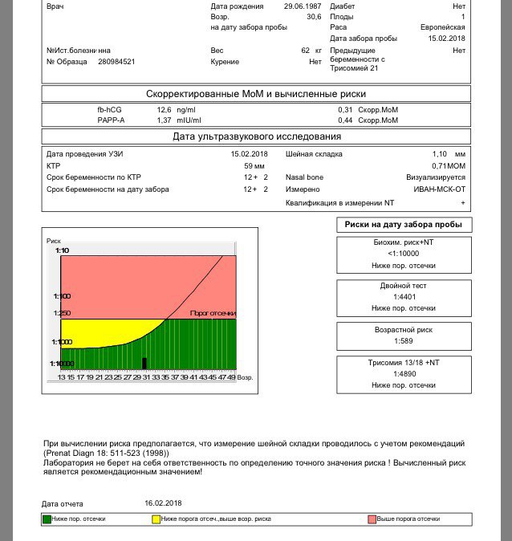Click the green legend swatch at the bottom
512x541 pixels.
point(47,519)
